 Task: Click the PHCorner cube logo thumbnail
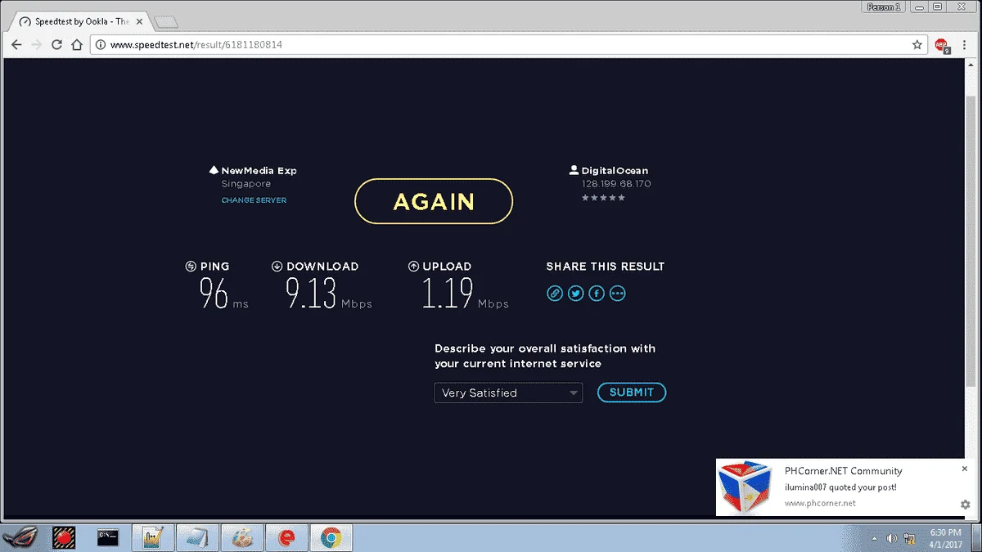[x=745, y=487]
